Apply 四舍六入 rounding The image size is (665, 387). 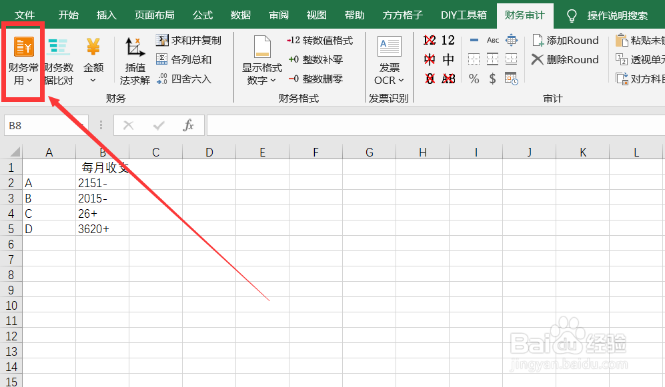183,79
